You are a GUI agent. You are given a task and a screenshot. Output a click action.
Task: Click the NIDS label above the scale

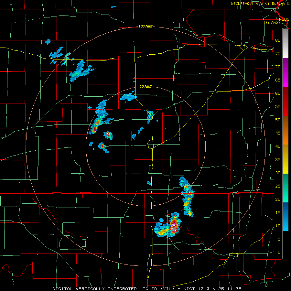[284, 19]
